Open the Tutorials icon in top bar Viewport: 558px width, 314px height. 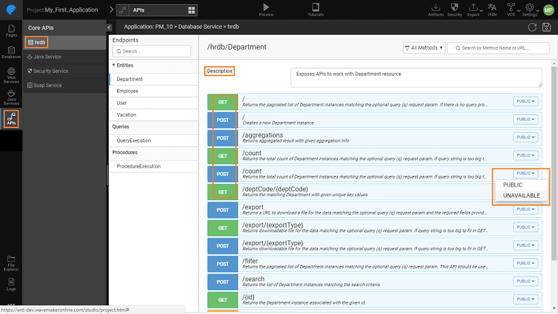click(316, 7)
